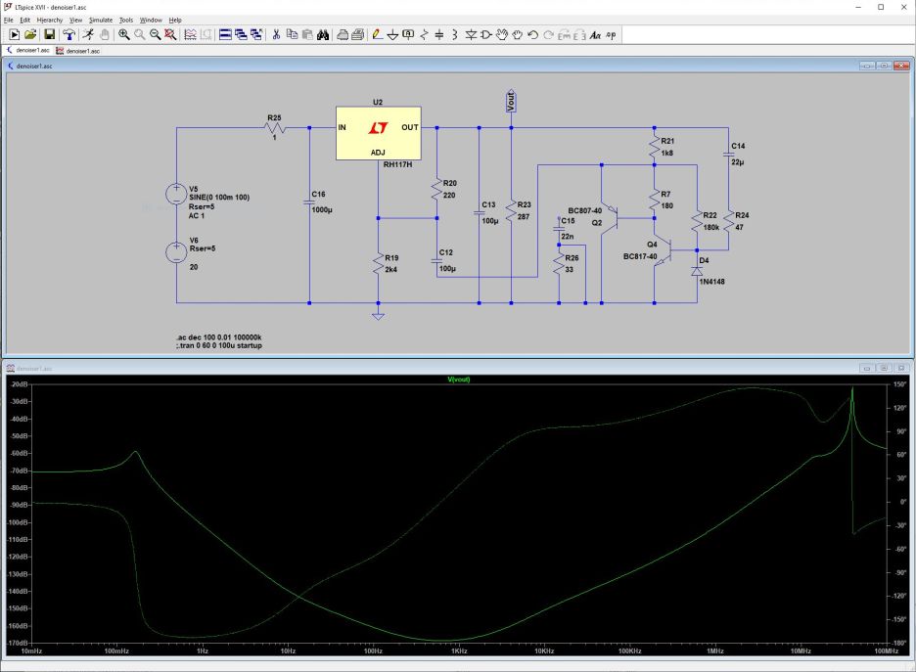Open the Edit menu
916x672 pixels.
(25, 20)
